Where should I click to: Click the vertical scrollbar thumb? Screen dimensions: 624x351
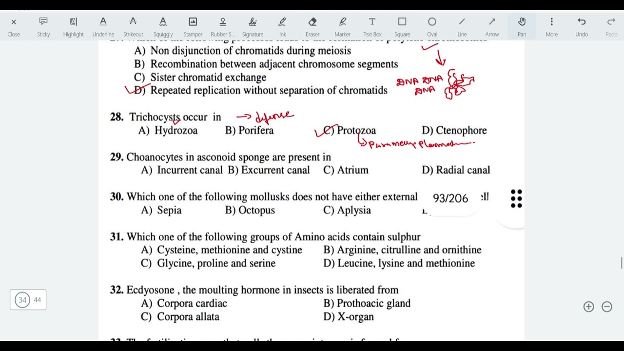pos(621,262)
